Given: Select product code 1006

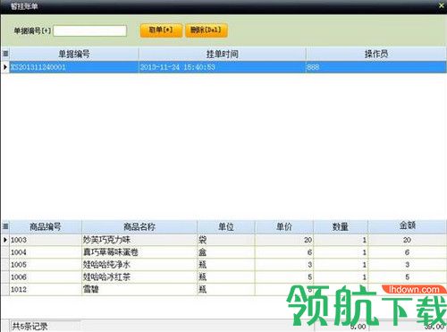Looking at the screenshot, I should (x=46, y=277).
